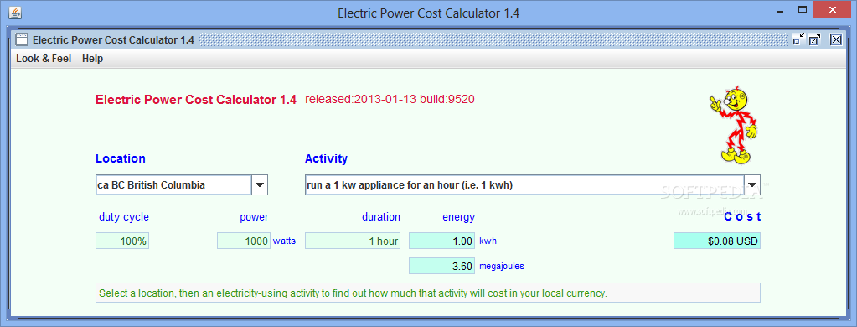Click the inner frame title bar text
The height and width of the screenshot is (327, 857).
click(x=113, y=40)
